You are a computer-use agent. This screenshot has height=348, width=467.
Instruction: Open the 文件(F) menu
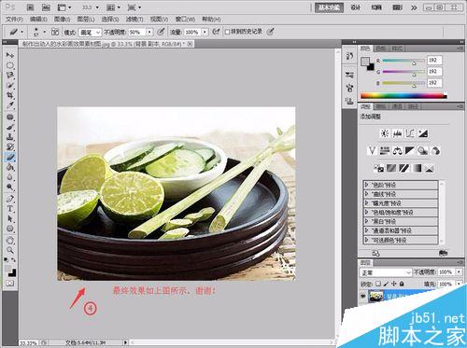click(14, 20)
